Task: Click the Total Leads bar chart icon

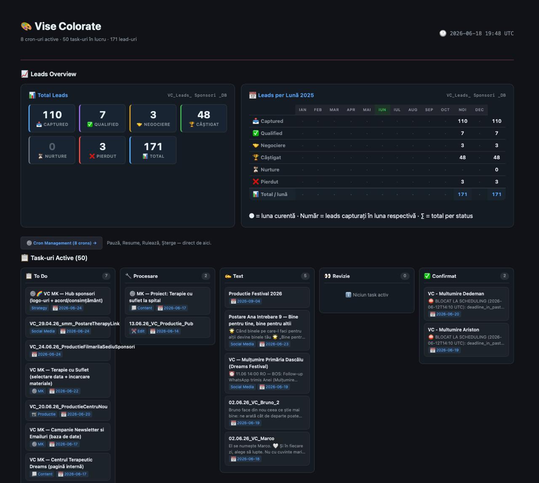Action: pos(32,95)
